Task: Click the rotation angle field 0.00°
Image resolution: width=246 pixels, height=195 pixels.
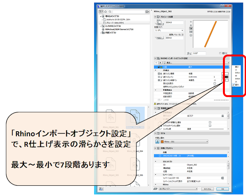Action: pos(199,53)
